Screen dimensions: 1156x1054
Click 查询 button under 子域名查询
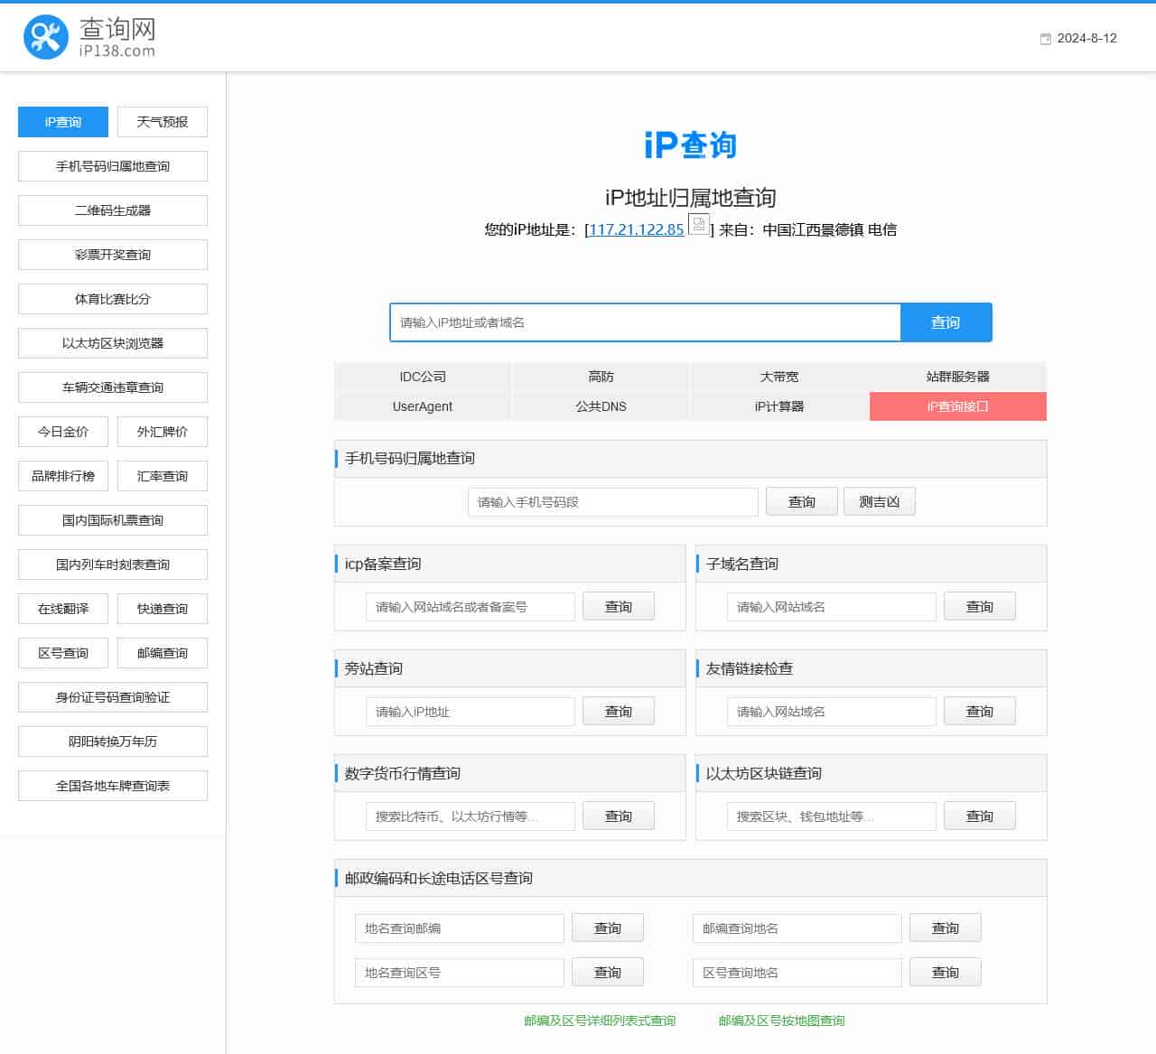pos(980,607)
